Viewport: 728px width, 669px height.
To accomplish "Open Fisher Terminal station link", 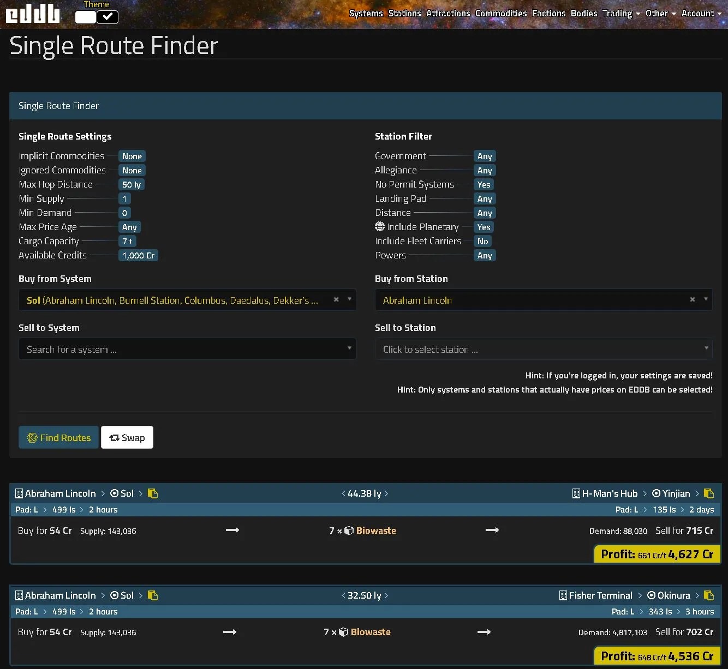I will pyautogui.click(x=600, y=595).
